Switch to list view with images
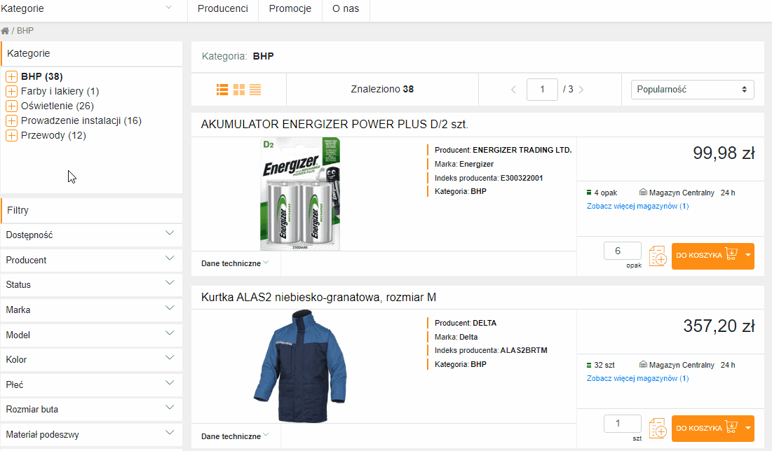The width and height of the screenshot is (772, 451). tap(222, 90)
